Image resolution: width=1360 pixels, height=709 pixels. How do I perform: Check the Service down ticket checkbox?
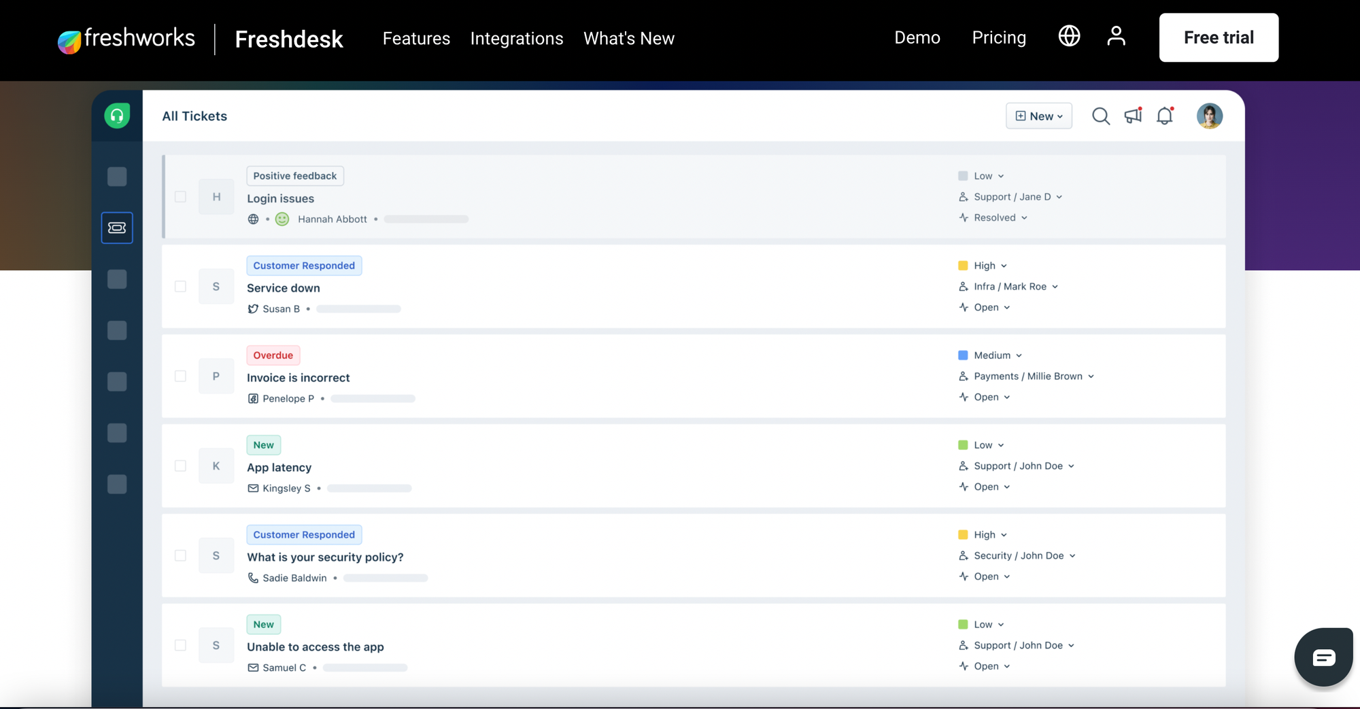point(180,286)
